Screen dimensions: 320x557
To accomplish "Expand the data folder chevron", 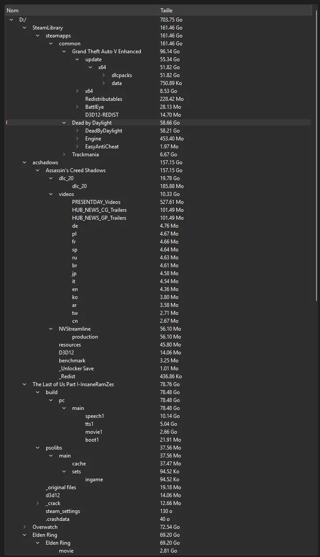I will point(104,83).
